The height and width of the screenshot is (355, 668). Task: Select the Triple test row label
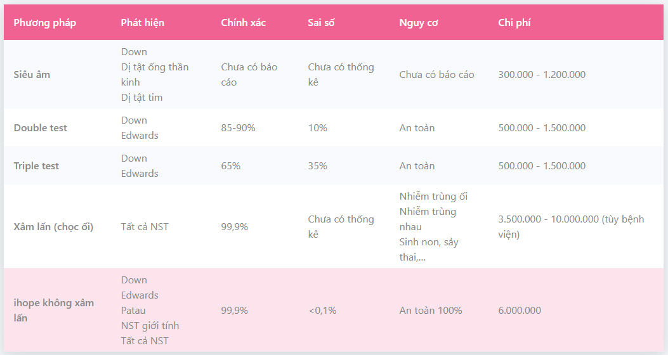coord(36,166)
